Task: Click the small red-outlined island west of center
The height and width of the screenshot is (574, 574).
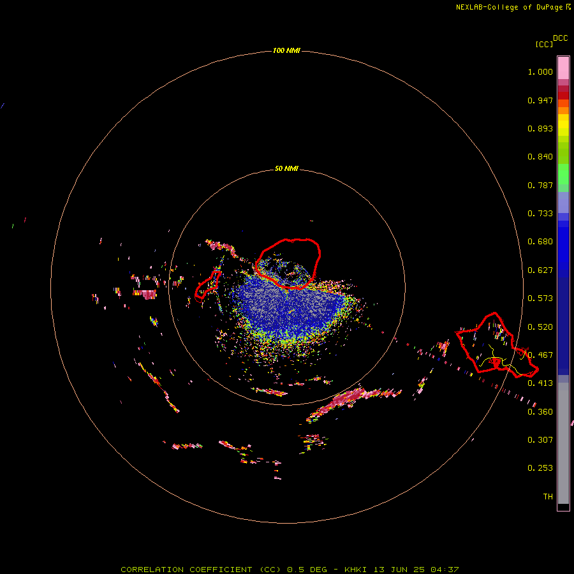Action: tap(208, 285)
